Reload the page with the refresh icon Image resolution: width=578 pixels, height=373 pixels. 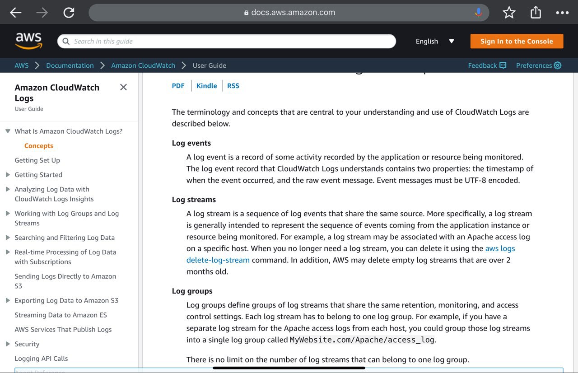click(69, 13)
